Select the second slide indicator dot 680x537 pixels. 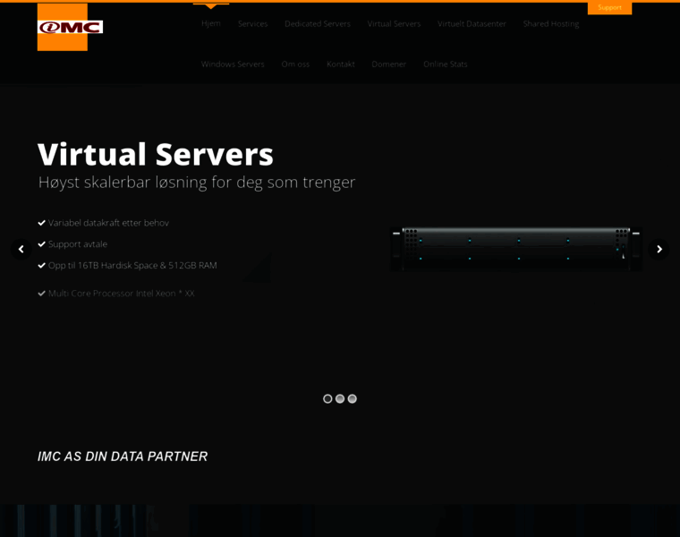(340, 398)
